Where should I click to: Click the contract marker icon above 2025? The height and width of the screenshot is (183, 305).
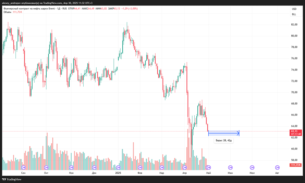click(118, 167)
